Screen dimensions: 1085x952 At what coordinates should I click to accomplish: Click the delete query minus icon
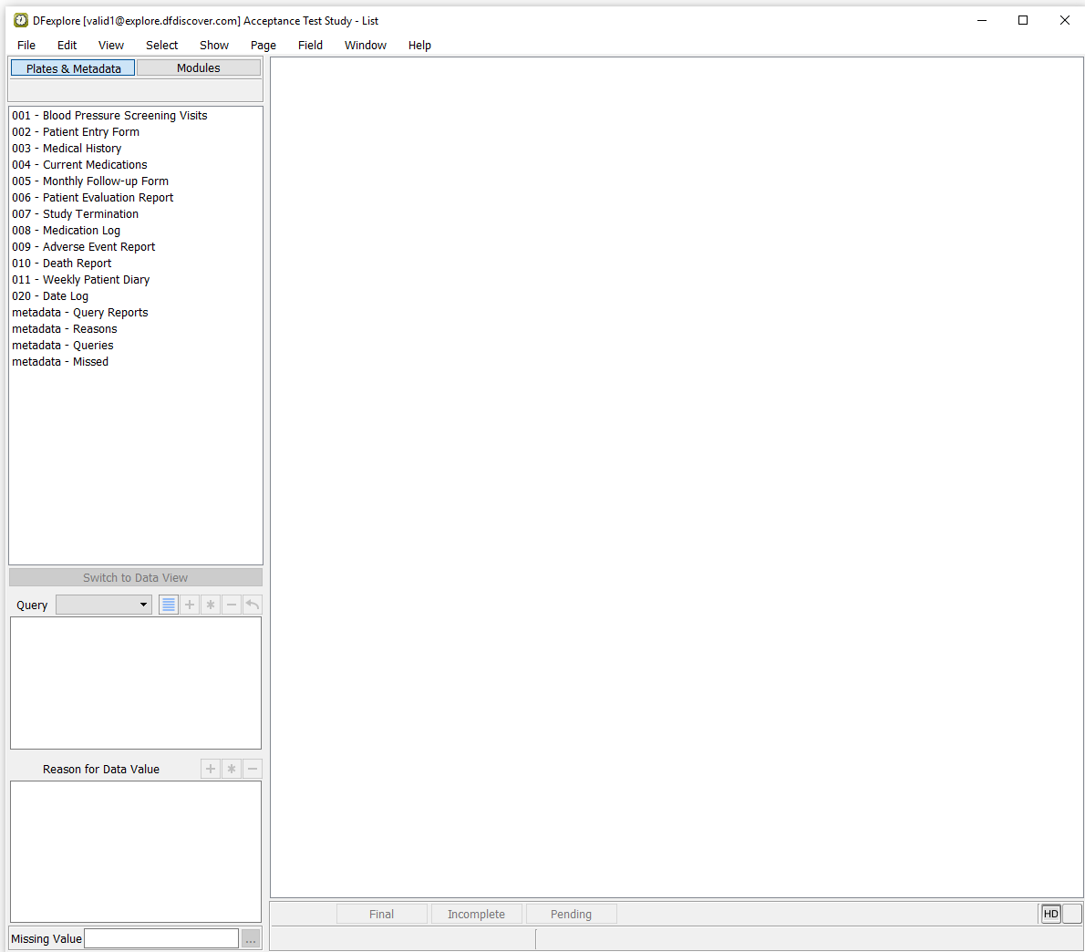click(x=232, y=605)
